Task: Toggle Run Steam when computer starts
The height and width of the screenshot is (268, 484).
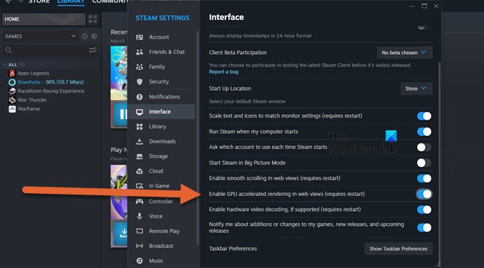Action: [x=424, y=132]
